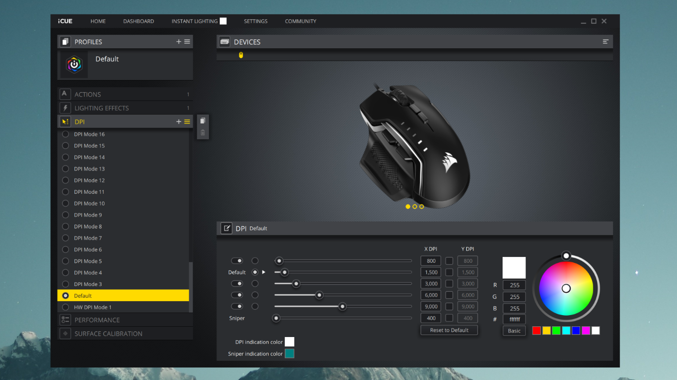Select the highlighted Default DPI mode row
Image resolution: width=677 pixels, height=380 pixels.
click(x=123, y=295)
